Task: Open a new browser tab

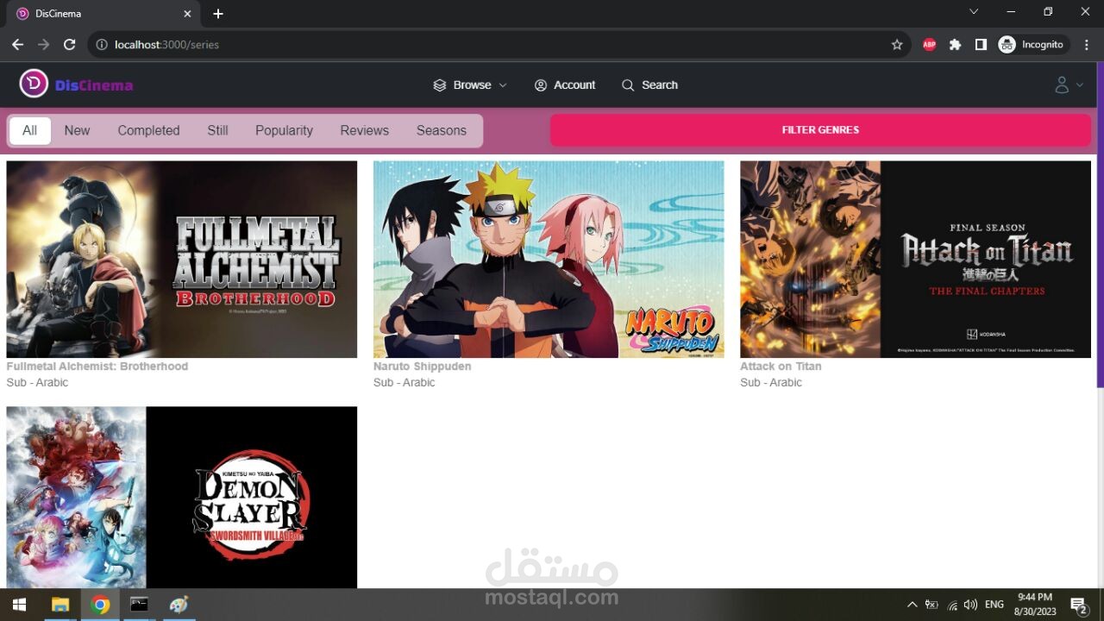Action: pos(218,14)
